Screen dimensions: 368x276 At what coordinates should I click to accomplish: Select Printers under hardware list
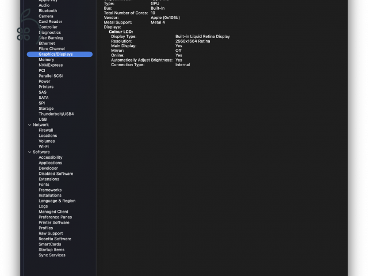pyautogui.click(x=46, y=87)
